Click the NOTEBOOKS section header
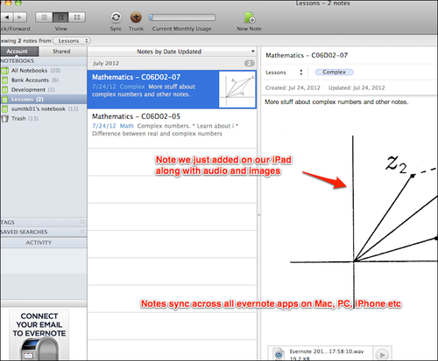 [x=44, y=61]
